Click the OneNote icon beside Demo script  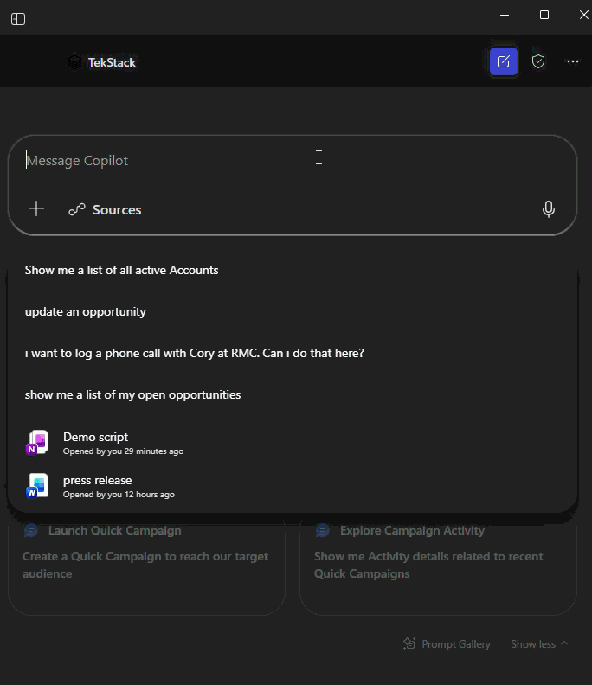point(37,443)
